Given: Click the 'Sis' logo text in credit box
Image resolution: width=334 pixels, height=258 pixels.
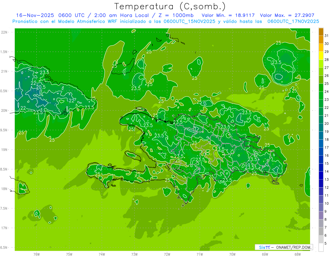Looking at the screenshot, I should pos(262,247).
